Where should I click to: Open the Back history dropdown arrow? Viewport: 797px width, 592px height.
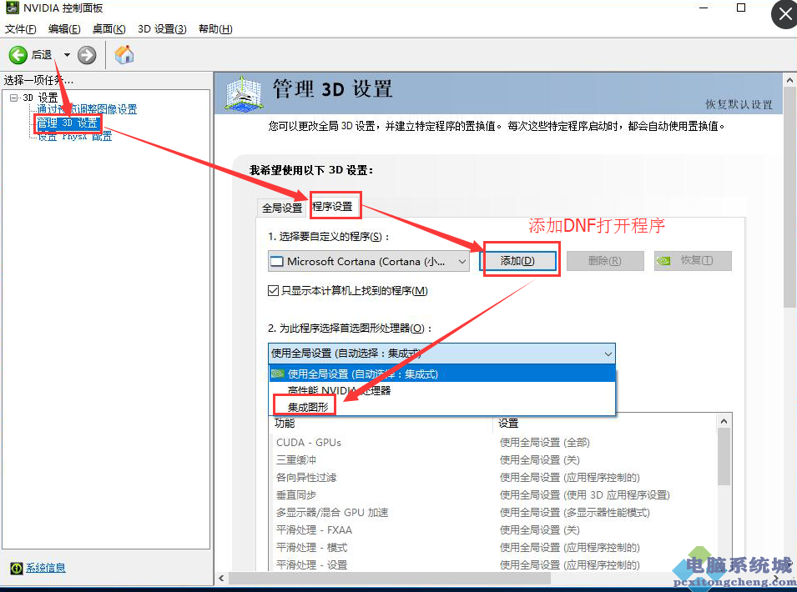tap(67, 55)
